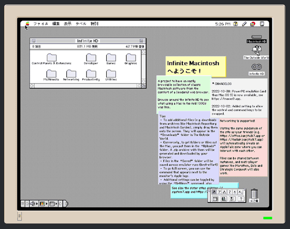
Task: Click the sixth A input mode button
Action: (x=240, y=192)
